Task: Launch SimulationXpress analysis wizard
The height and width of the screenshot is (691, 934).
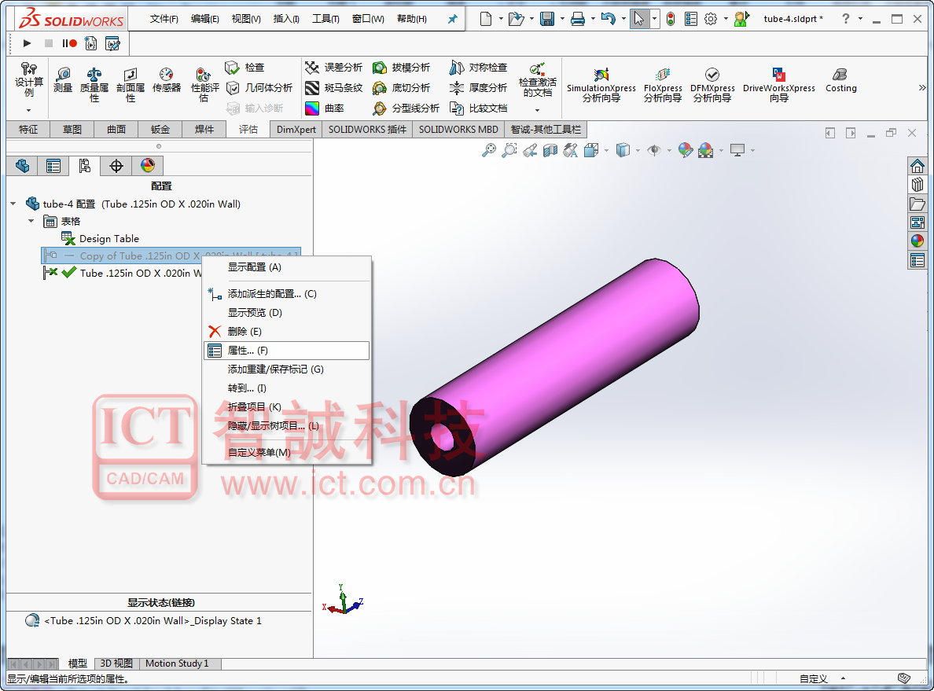Action: click(x=601, y=85)
